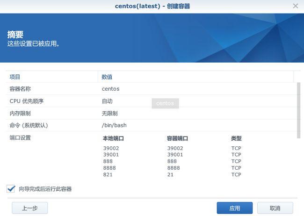Click the 本地端口 sub-header
This screenshot has width=304, height=216.
pyautogui.click(x=113, y=138)
